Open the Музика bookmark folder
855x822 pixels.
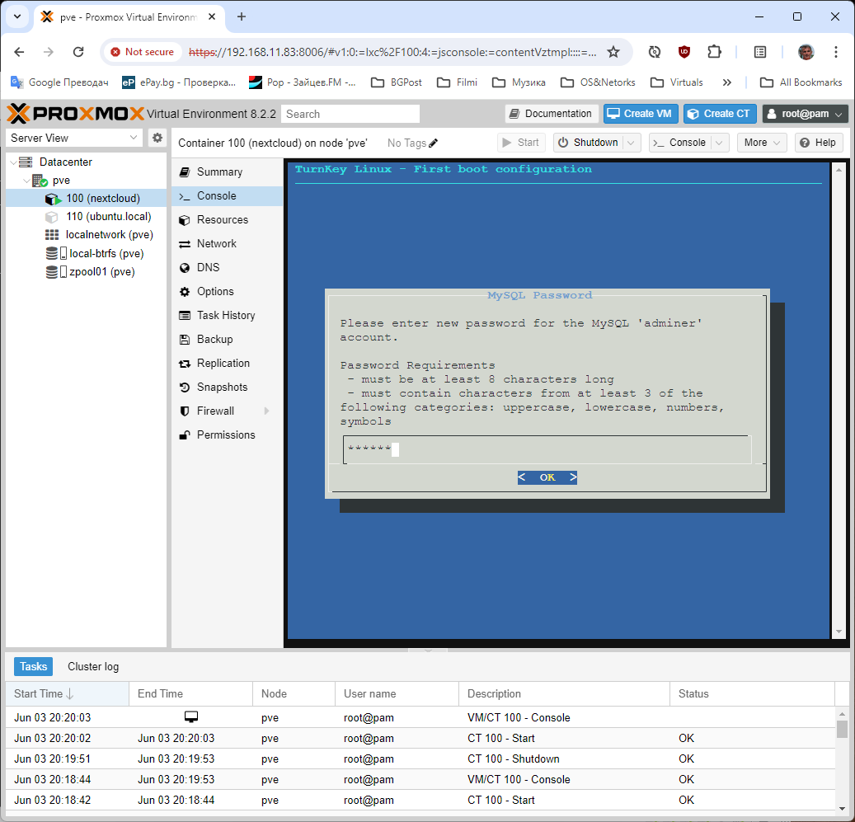click(x=519, y=82)
